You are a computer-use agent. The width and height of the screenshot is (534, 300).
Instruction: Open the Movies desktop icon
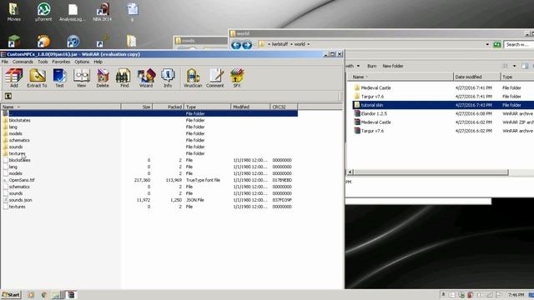pyautogui.click(x=14, y=12)
